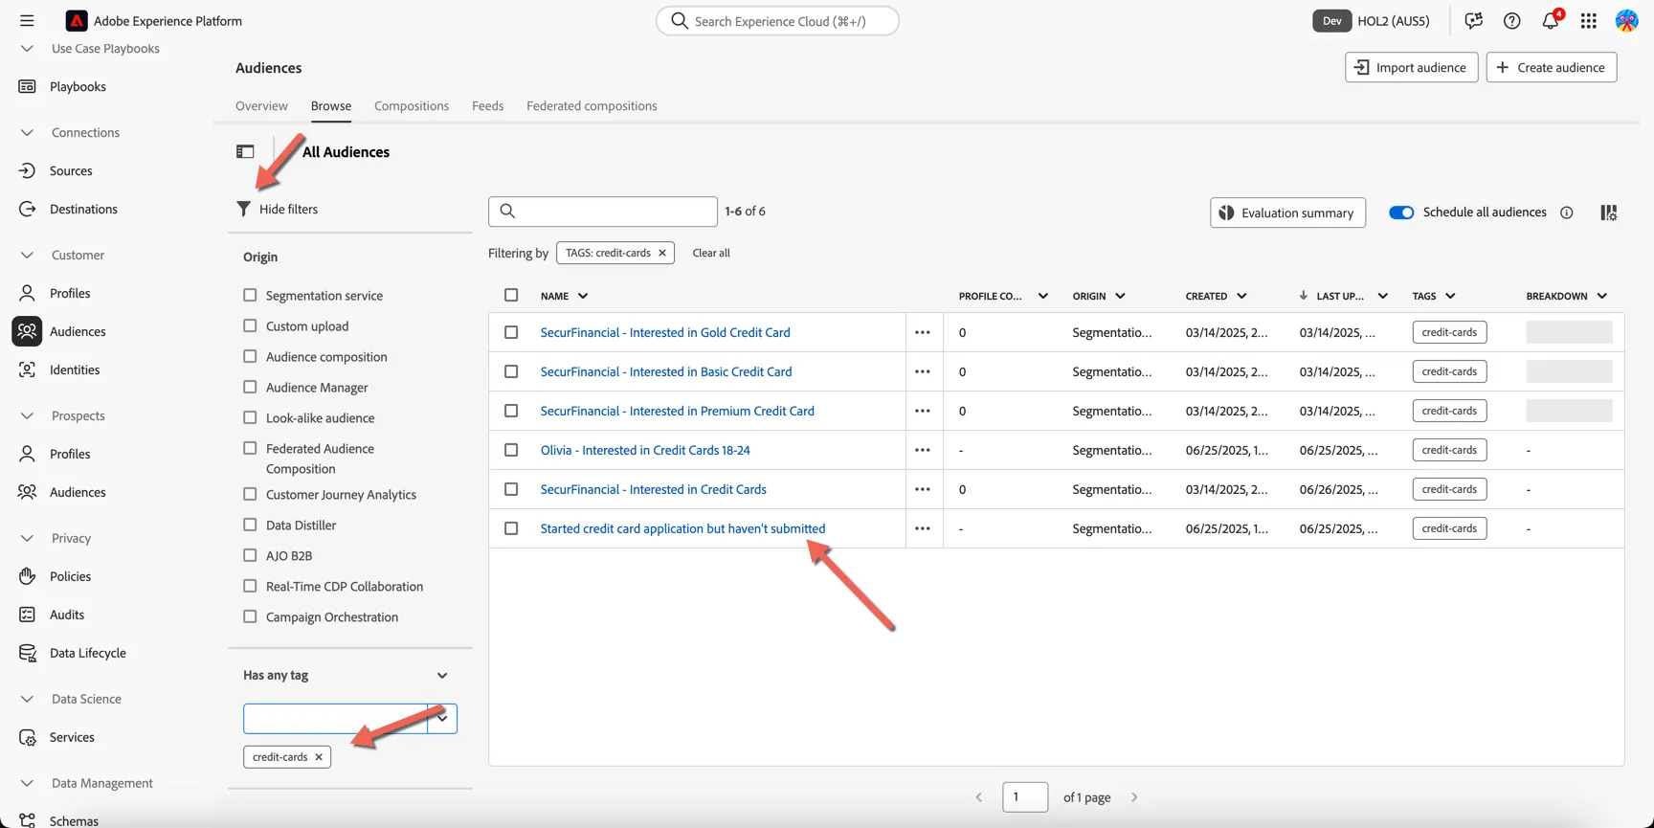
Task: Open more actions for Gold Credit Card row
Action: pos(923,332)
